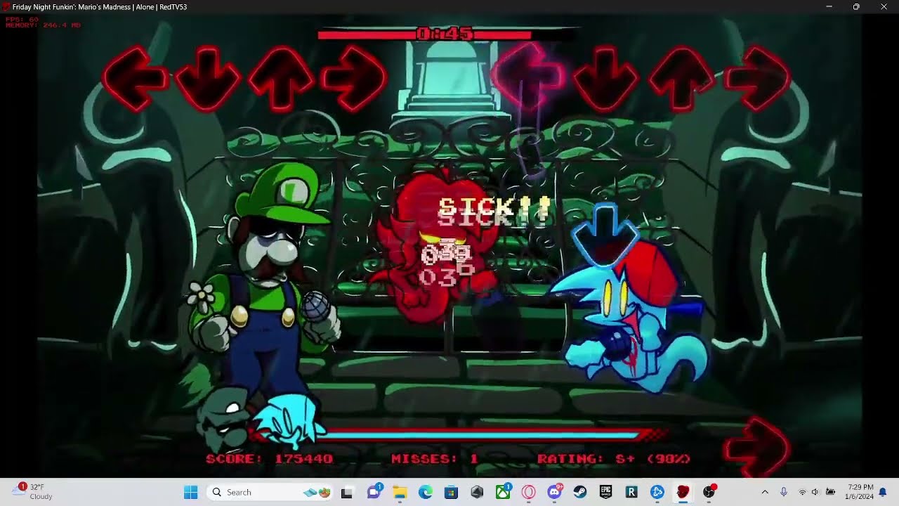Screen dimensions: 899x506
Task: Click the window title text in the title bar
Action: coord(100,7)
